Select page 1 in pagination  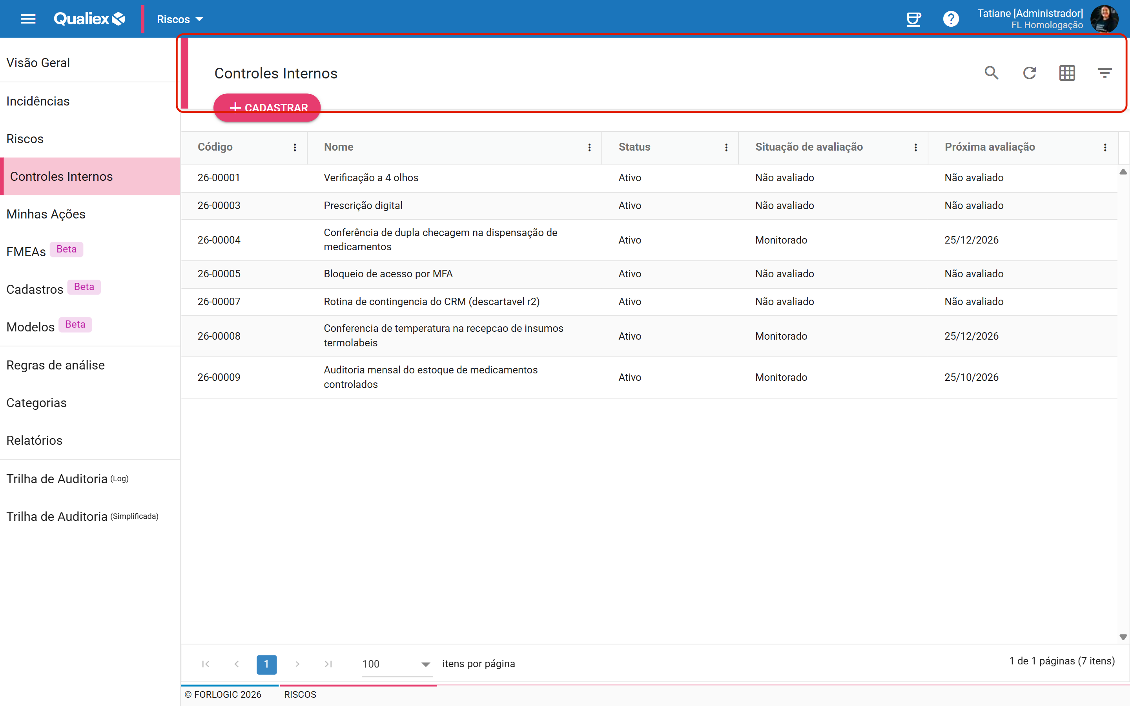pos(266,664)
